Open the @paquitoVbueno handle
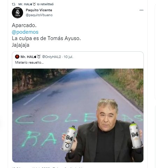Screen dimensions: 156x168 (x=39, y=15)
